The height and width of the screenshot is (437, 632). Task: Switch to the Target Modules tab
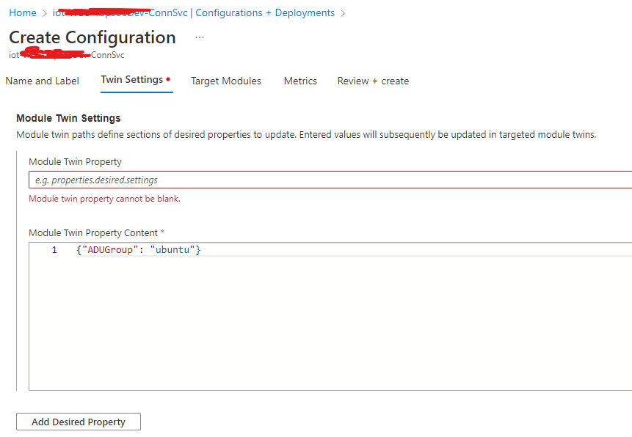click(x=225, y=81)
